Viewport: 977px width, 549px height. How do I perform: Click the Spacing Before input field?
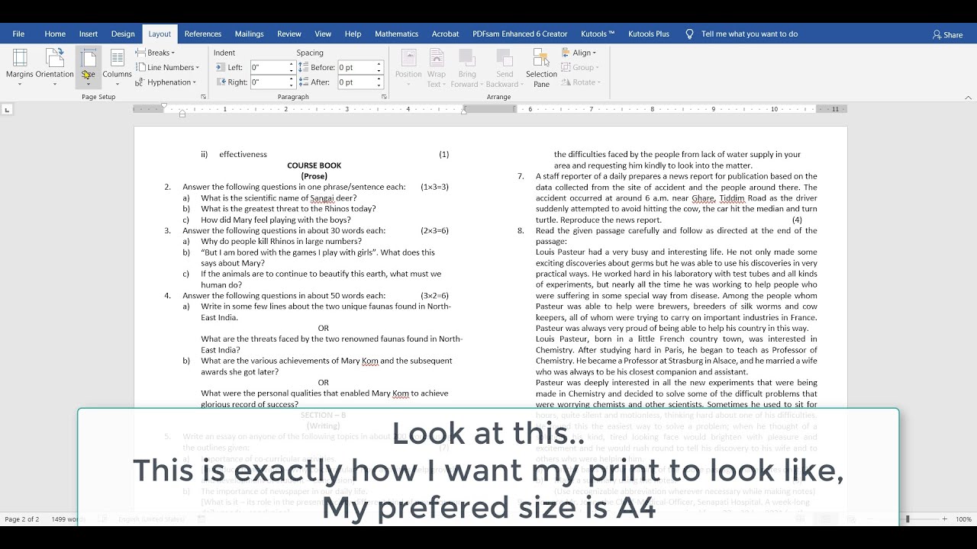click(356, 68)
